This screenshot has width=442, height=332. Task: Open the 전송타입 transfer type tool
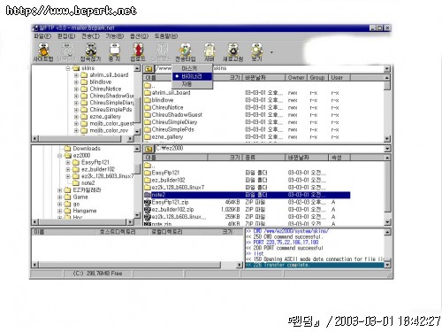pyautogui.click(x=186, y=52)
